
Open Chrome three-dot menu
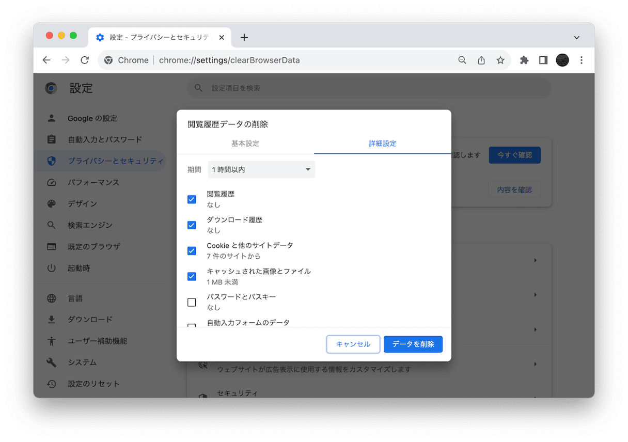(x=582, y=60)
